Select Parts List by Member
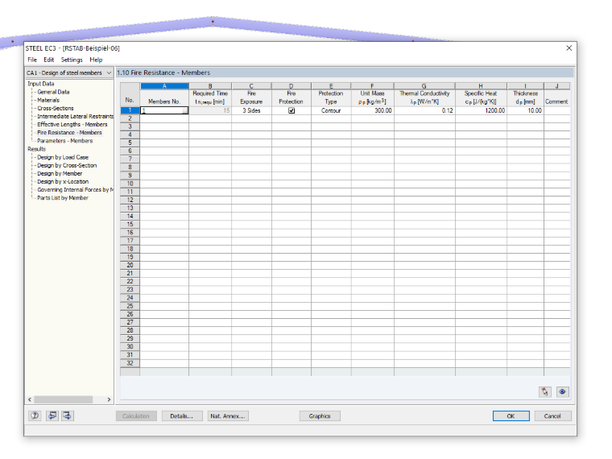This screenshot has width=612, height=459. 63,198
